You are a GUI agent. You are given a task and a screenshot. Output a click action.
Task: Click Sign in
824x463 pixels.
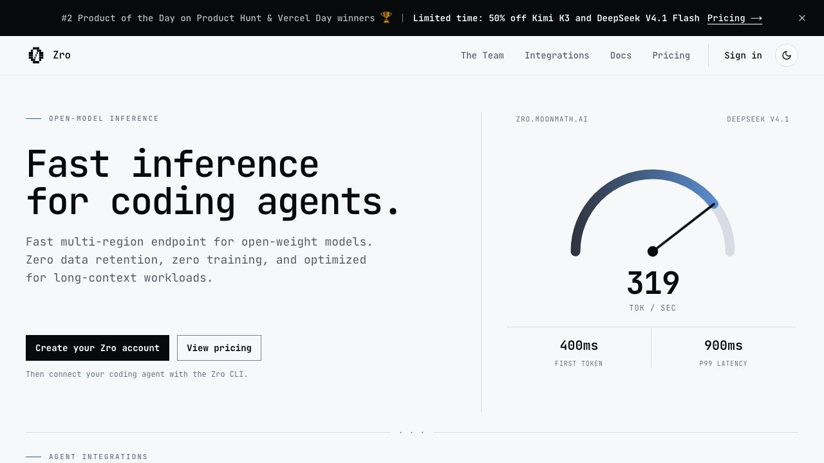tap(743, 55)
